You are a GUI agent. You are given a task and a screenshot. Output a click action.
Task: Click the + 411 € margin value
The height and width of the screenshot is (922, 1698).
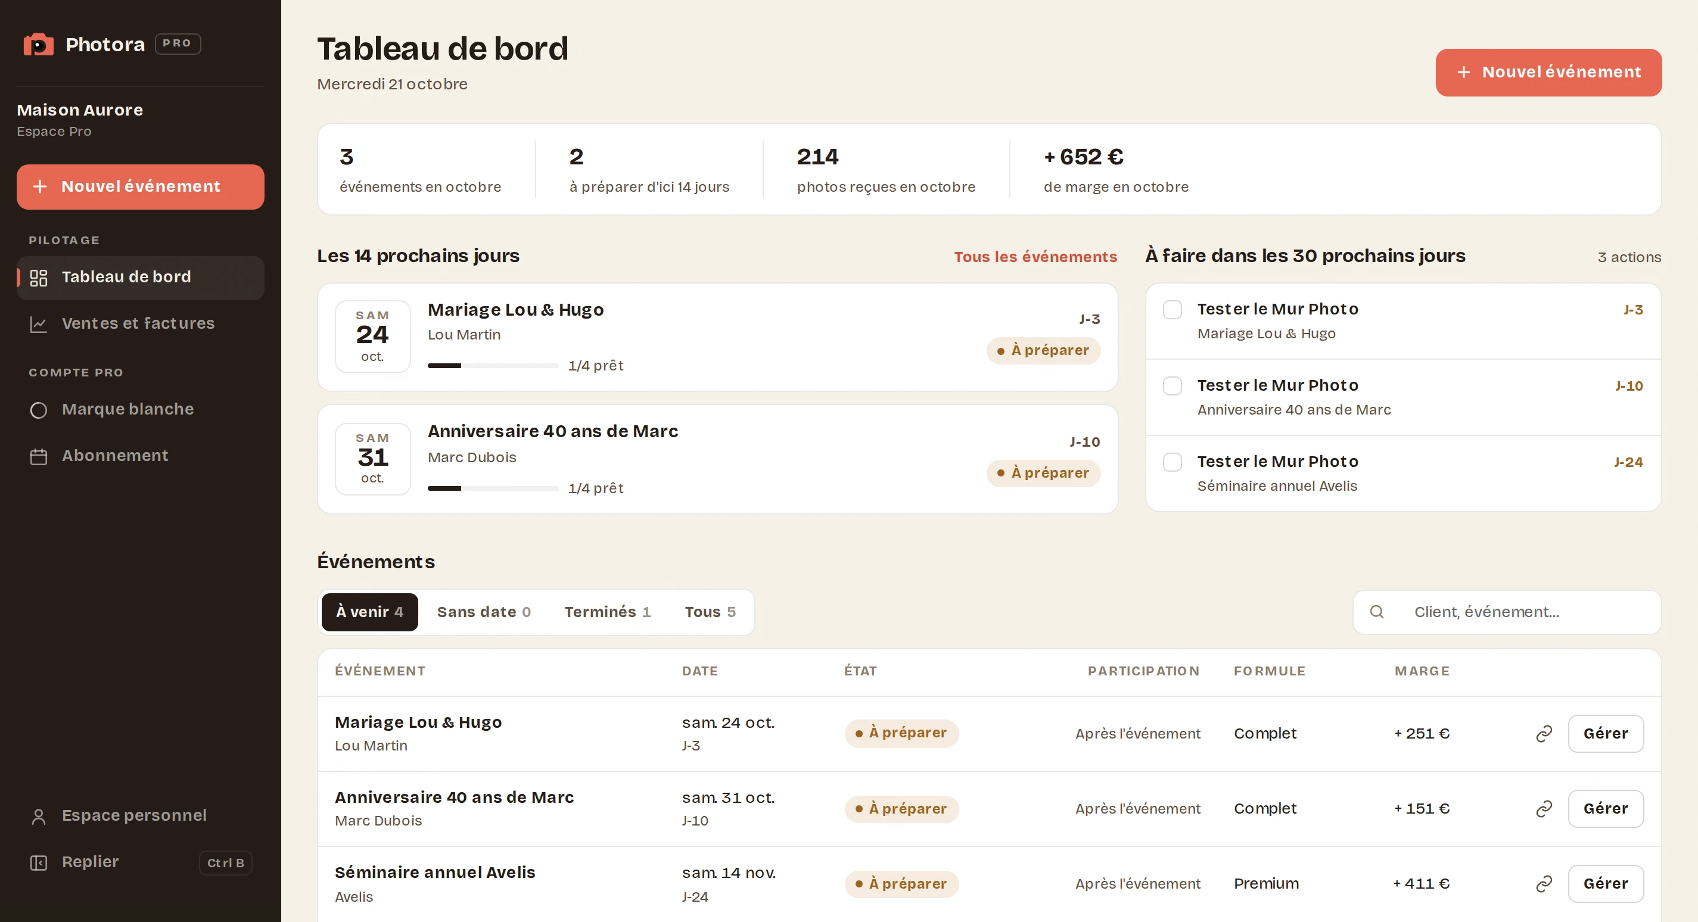pos(1421,884)
